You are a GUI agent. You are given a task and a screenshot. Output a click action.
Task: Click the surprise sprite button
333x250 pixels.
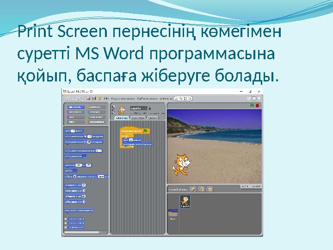tap(210, 189)
